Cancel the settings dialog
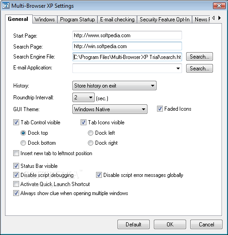The image size is (228, 235). tap(207, 225)
